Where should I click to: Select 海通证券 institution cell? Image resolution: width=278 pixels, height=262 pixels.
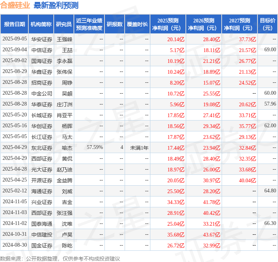pos(42,191)
